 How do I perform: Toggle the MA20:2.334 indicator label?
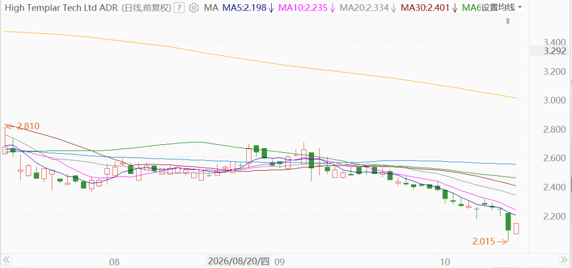coord(368,7)
